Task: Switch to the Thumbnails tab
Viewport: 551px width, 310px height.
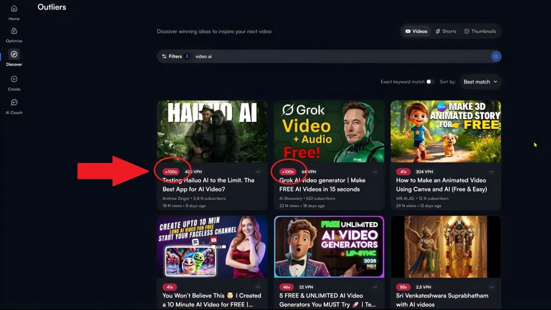Action: (x=481, y=31)
